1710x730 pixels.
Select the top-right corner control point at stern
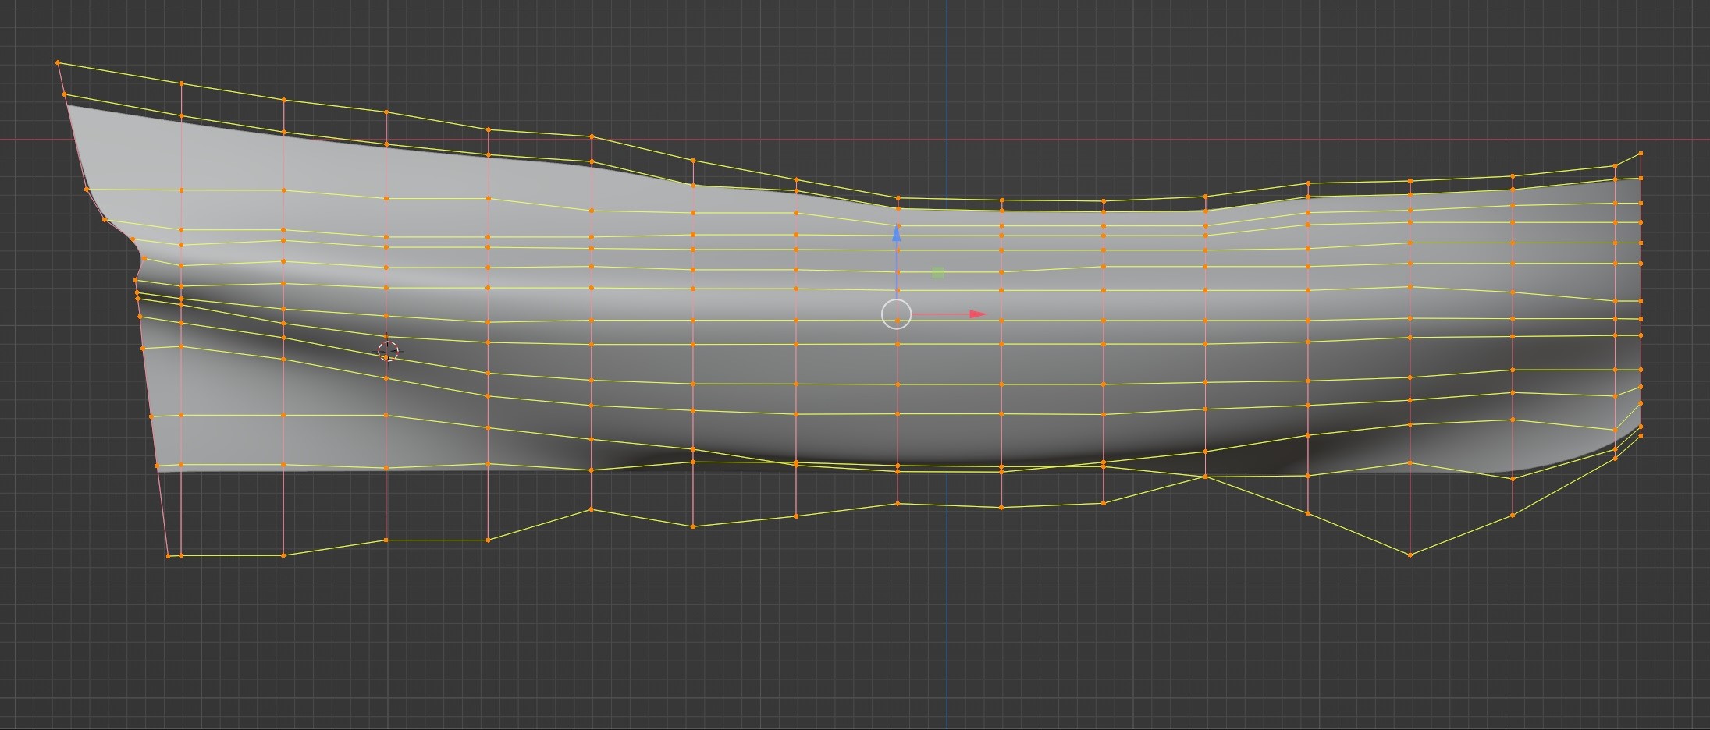coord(1641,154)
